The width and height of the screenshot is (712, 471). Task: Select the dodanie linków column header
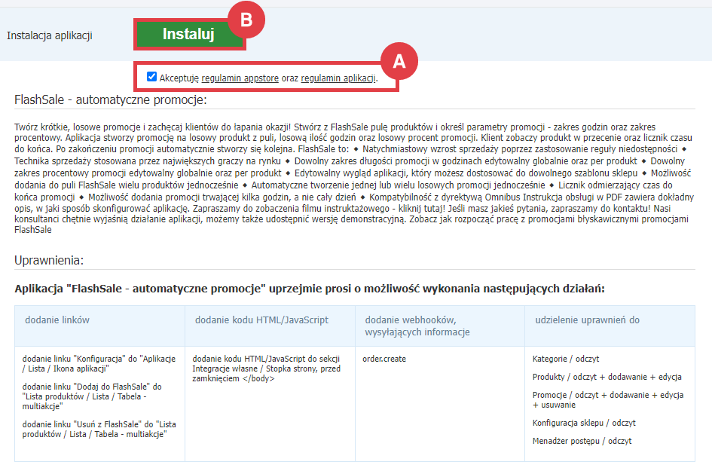click(57, 320)
